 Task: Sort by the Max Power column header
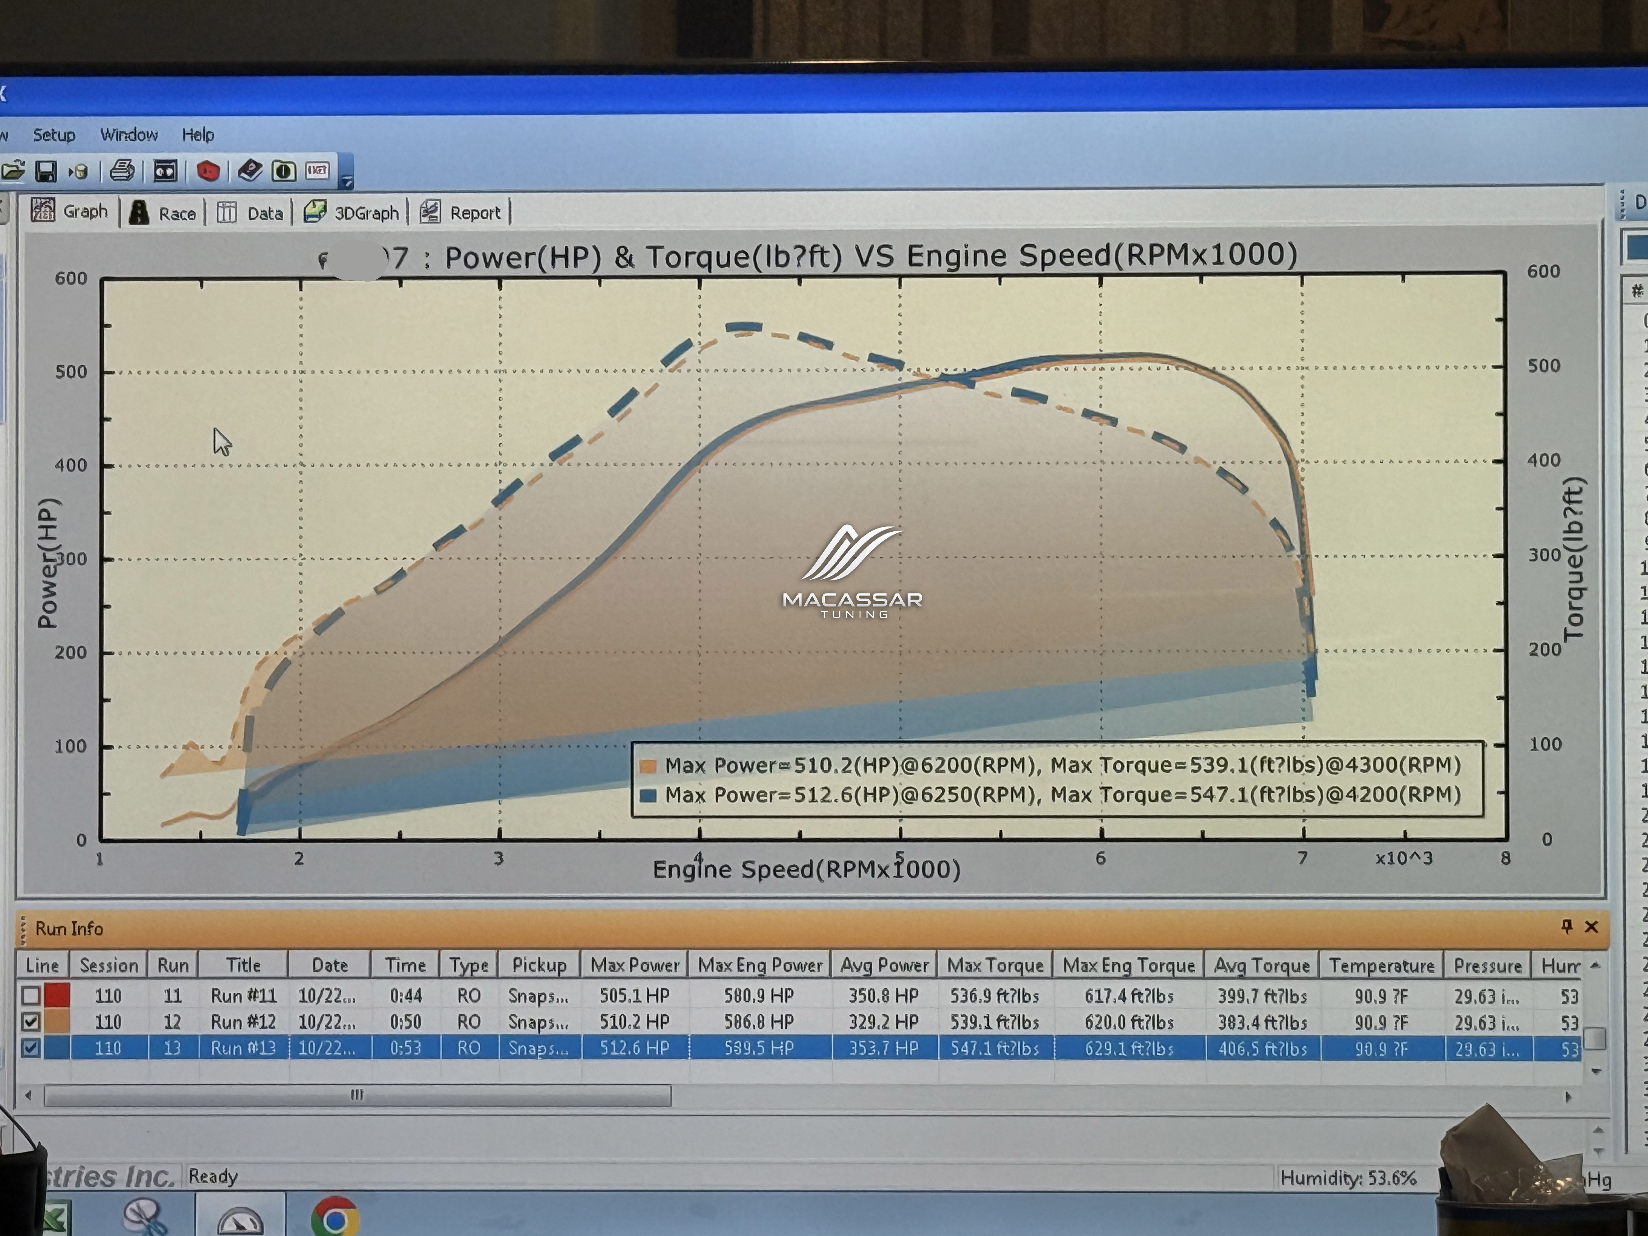click(x=635, y=965)
